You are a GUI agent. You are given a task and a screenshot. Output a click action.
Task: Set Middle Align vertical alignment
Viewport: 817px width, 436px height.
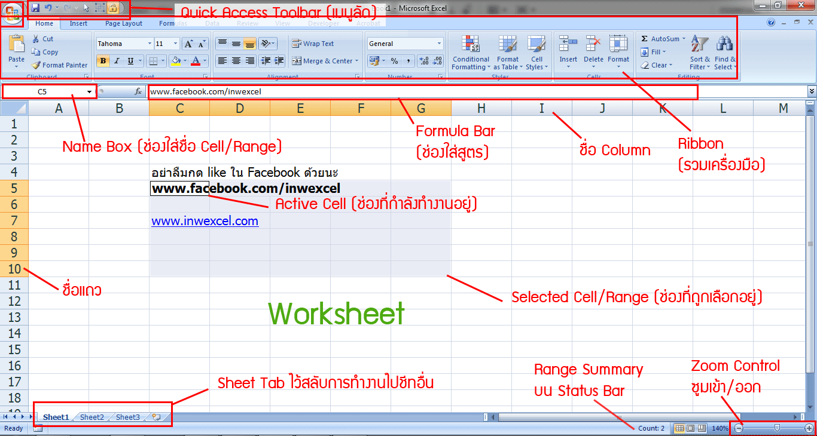click(236, 44)
